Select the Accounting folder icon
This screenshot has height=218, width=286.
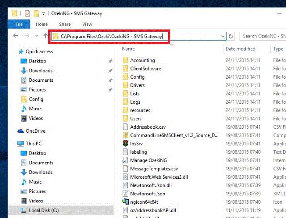[x=126, y=60]
